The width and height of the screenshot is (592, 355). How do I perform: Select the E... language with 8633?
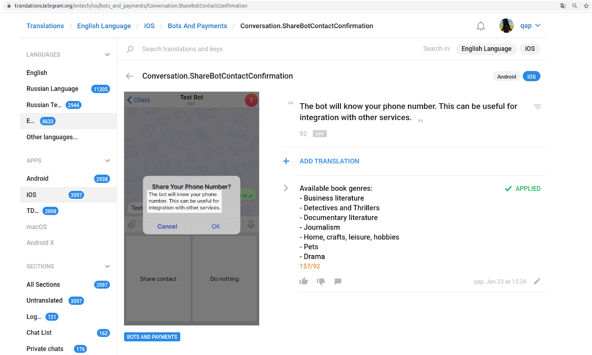coord(68,121)
